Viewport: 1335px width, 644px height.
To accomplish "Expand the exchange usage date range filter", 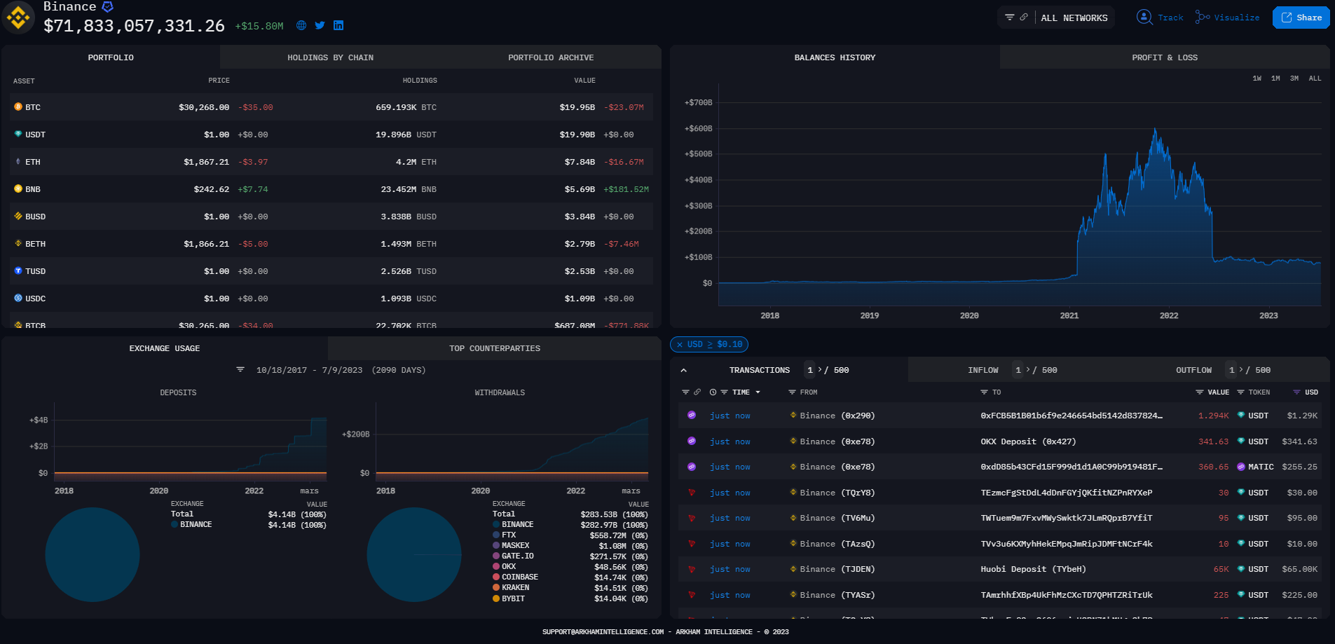I will tap(240, 369).
